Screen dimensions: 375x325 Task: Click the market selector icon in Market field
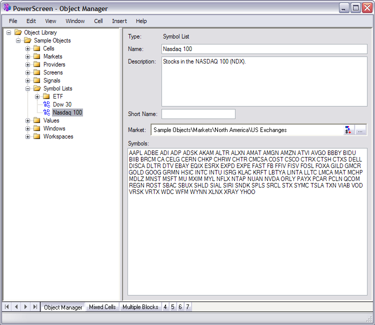coord(348,130)
